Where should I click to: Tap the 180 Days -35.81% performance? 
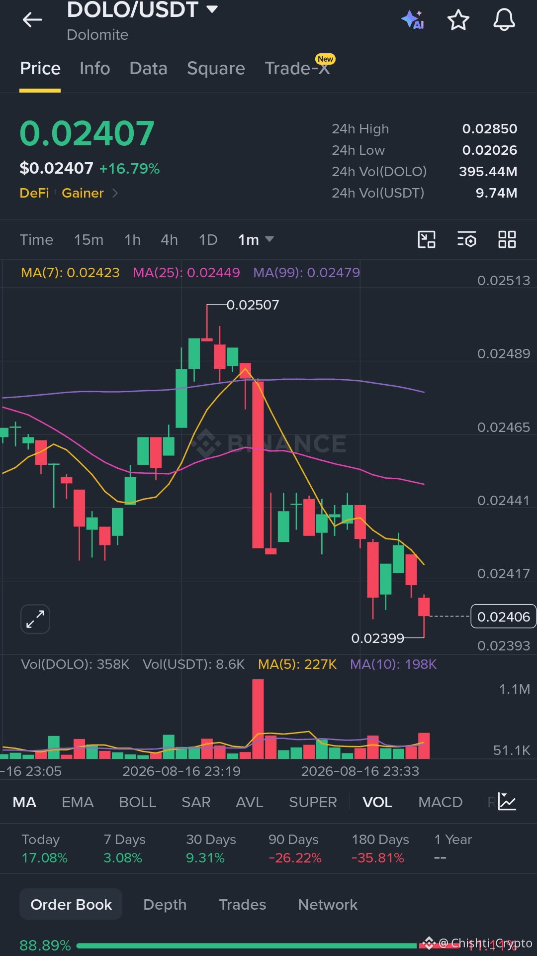pos(380,849)
